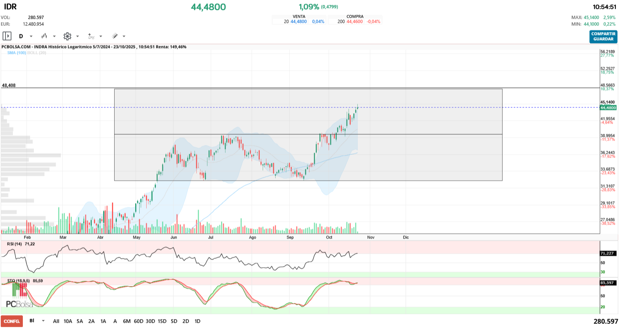Open the BI dropdown at bottom
623x329 pixels.
43,321
